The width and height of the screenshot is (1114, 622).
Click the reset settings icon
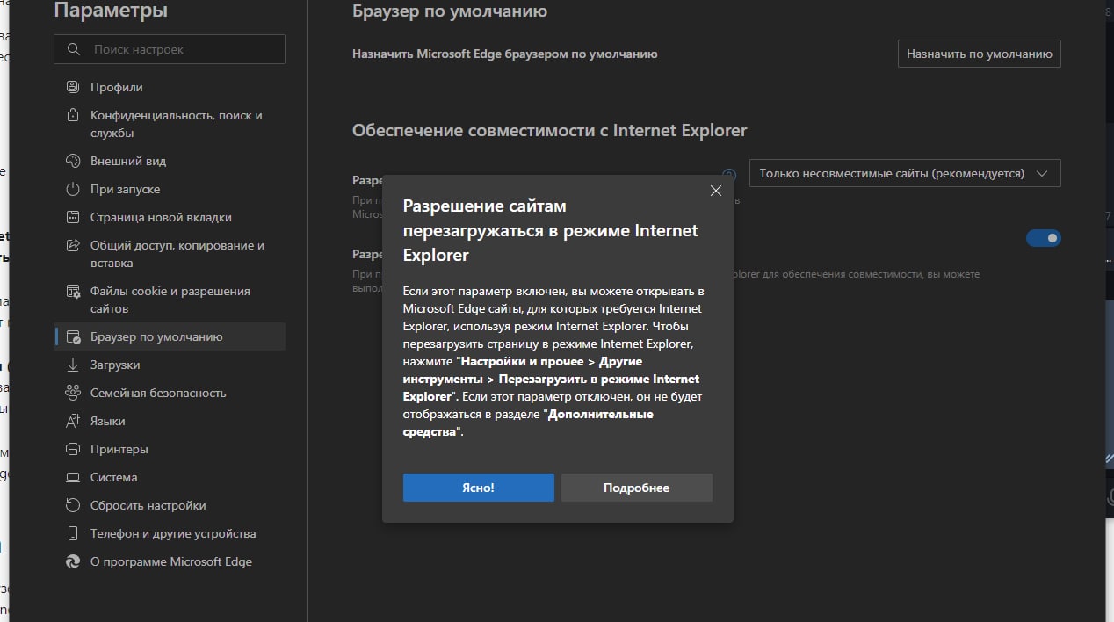[74, 505]
